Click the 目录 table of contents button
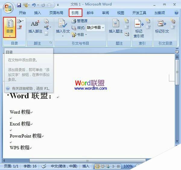Screen dimensions: 181x170 click(10, 27)
